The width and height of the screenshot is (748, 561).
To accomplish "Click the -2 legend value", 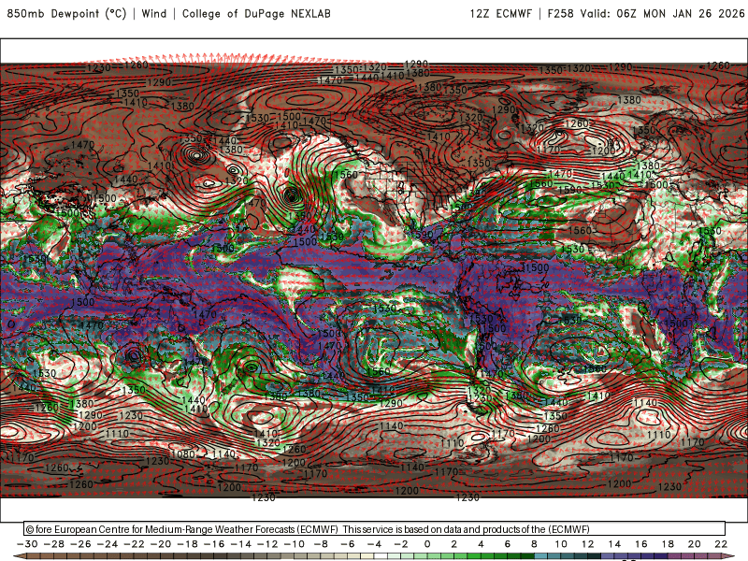I will point(401,544).
